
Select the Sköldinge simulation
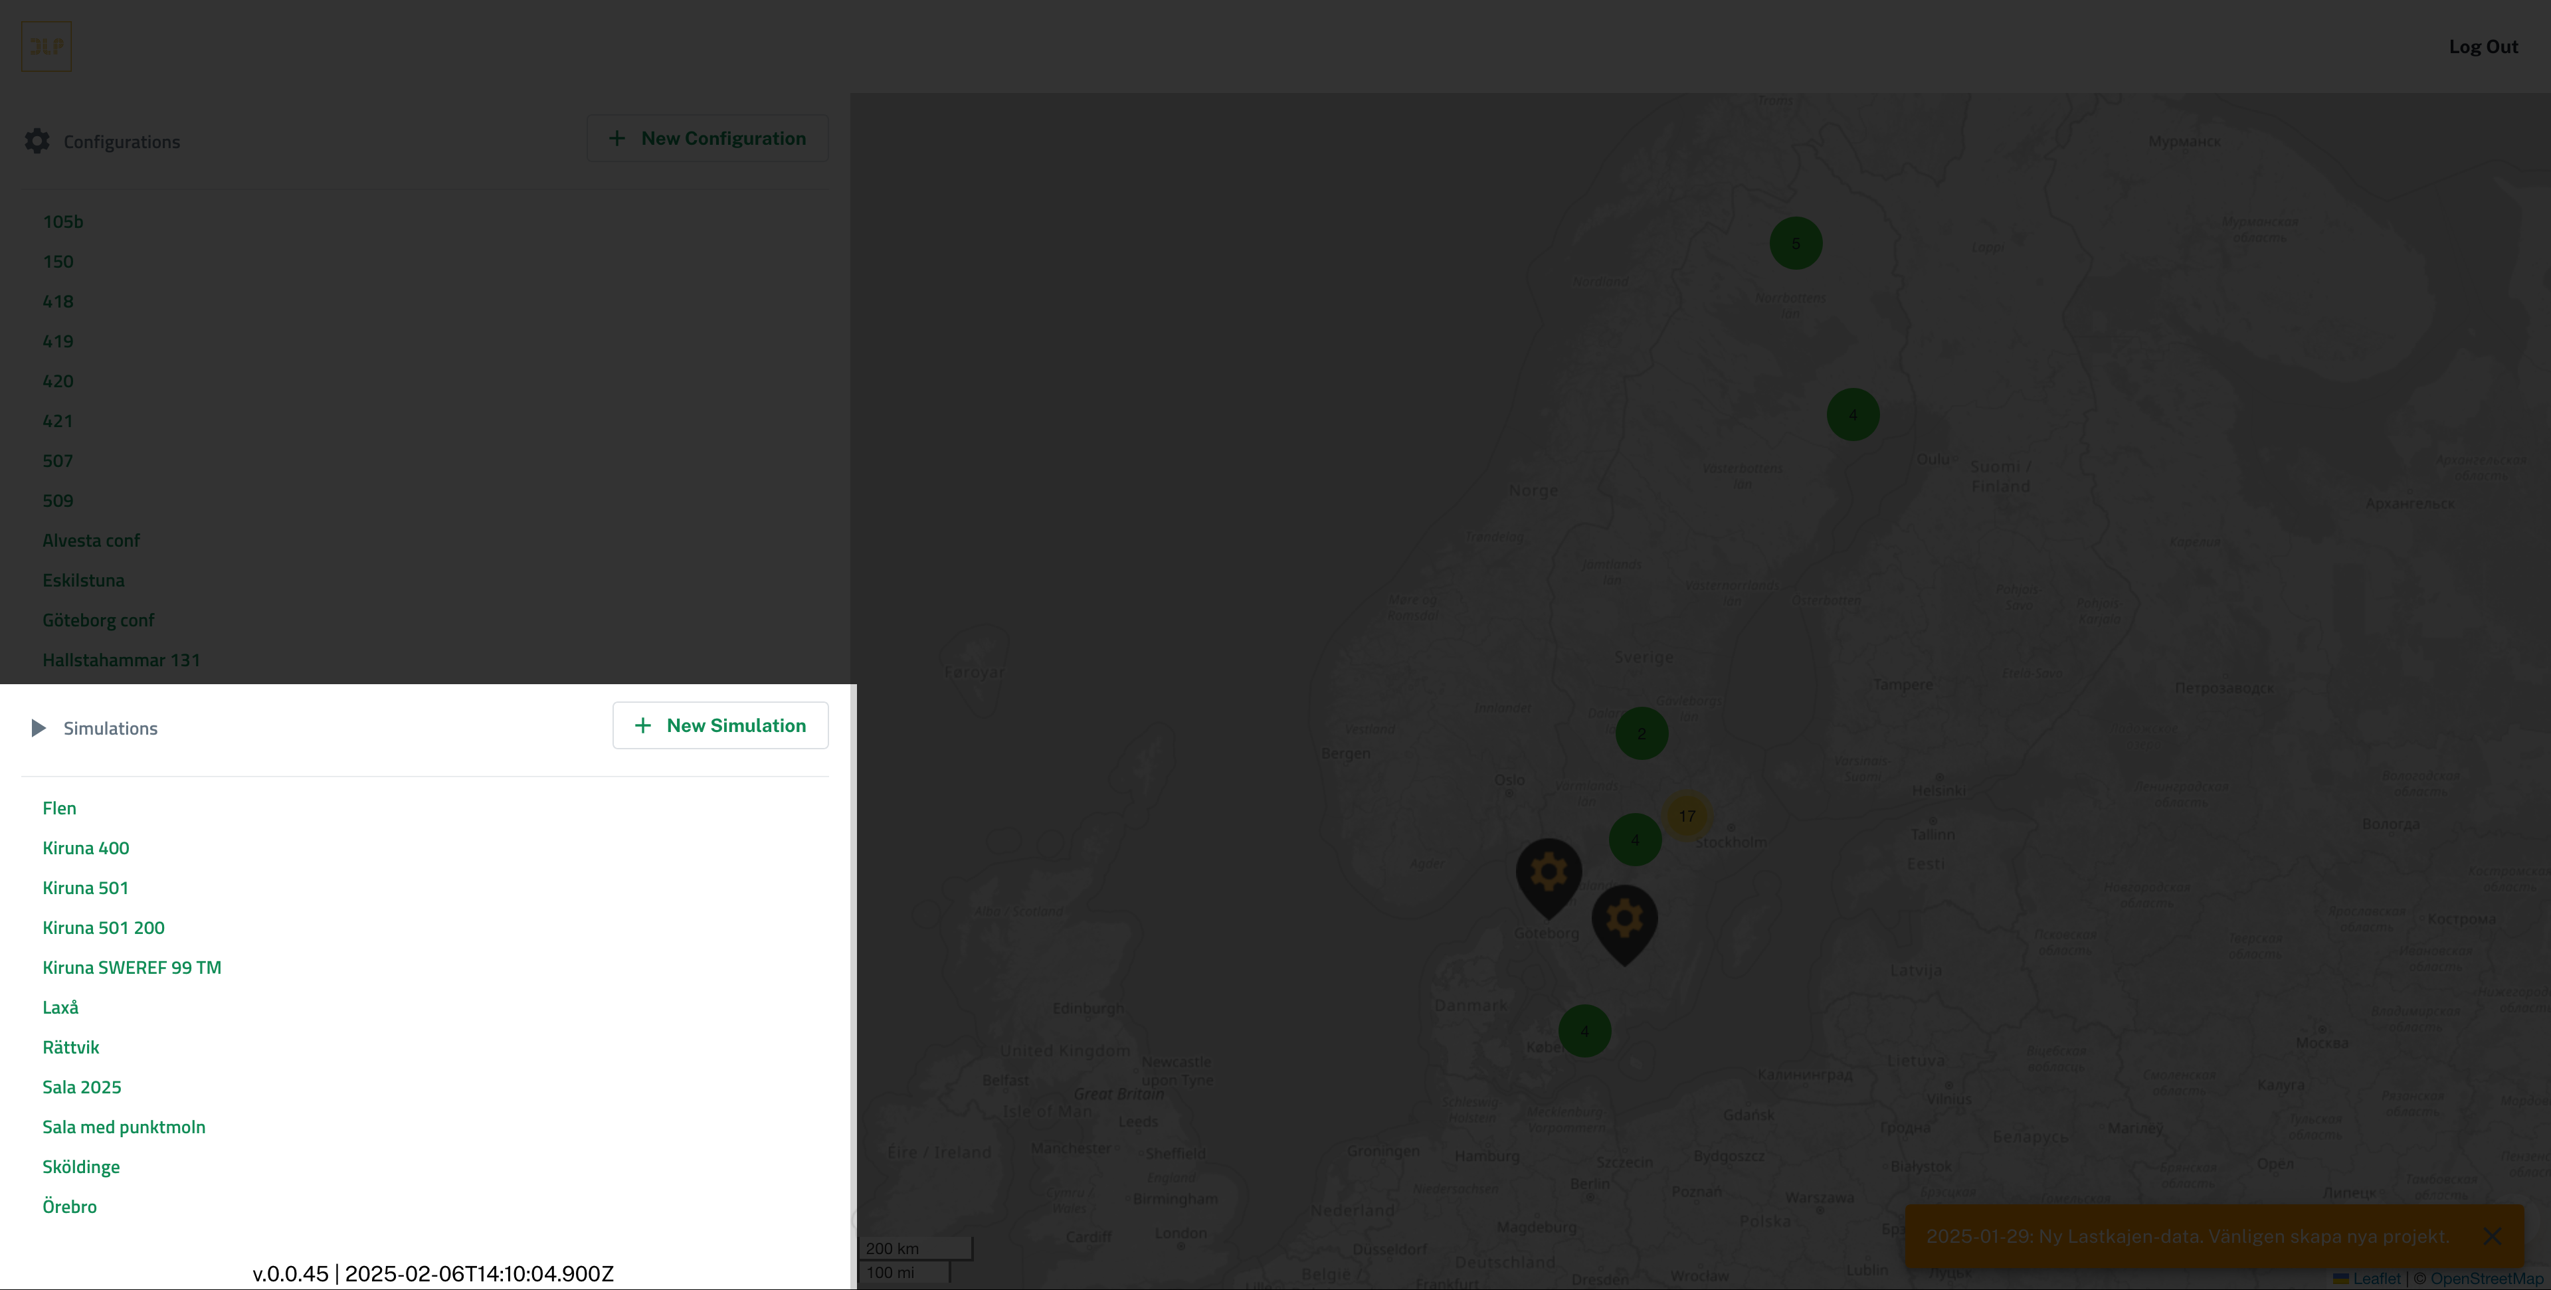pyautogui.click(x=81, y=1166)
